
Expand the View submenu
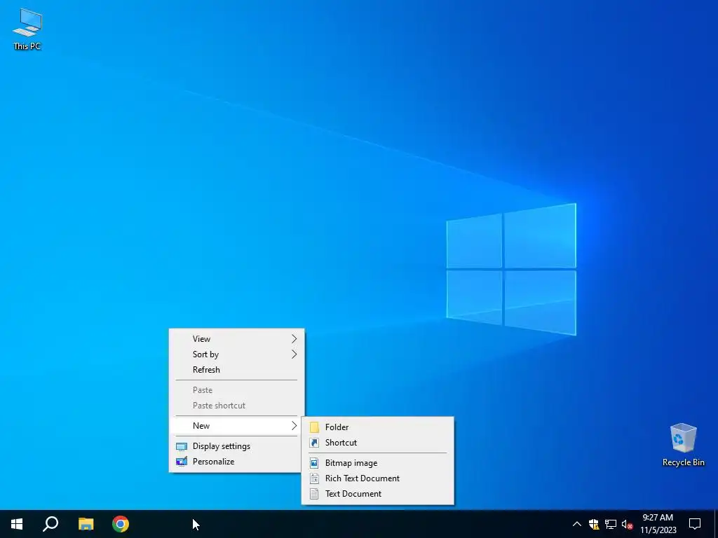(237, 339)
